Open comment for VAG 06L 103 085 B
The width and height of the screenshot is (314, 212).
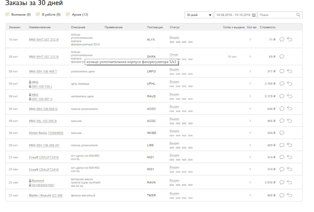point(282,121)
